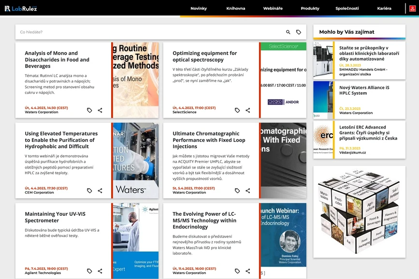This screenshot has width=419, height=279.
Task: Share the Using Elevated Temperatures webinar
Action: [100, 191]
